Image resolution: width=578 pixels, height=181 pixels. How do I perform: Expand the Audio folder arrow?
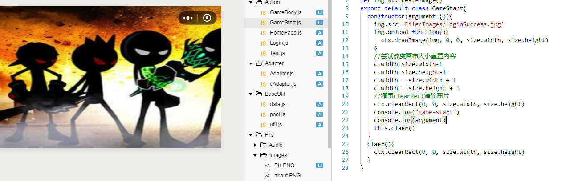[x=255, y=145]
